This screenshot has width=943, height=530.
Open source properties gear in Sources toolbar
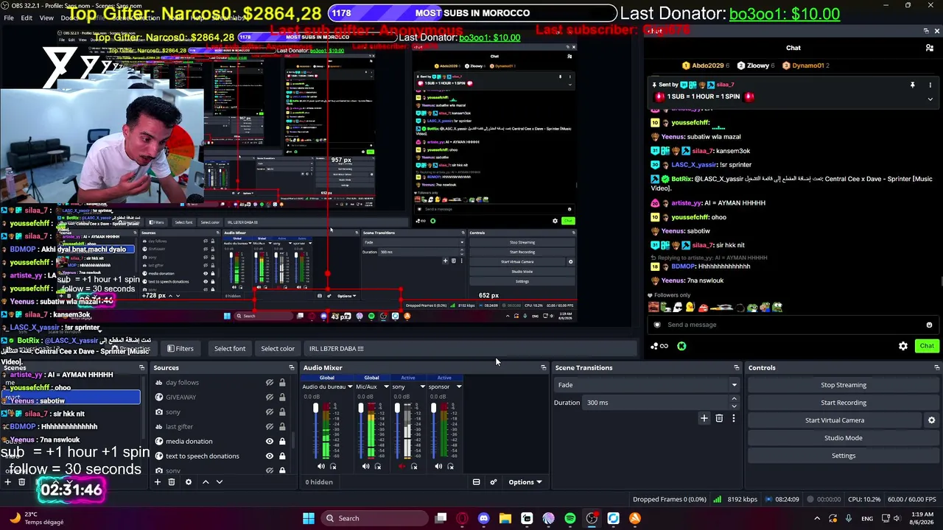189,482
